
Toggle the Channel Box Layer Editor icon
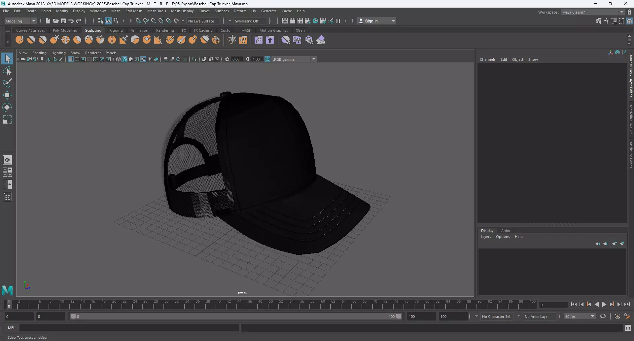click(x=629, y=21)
